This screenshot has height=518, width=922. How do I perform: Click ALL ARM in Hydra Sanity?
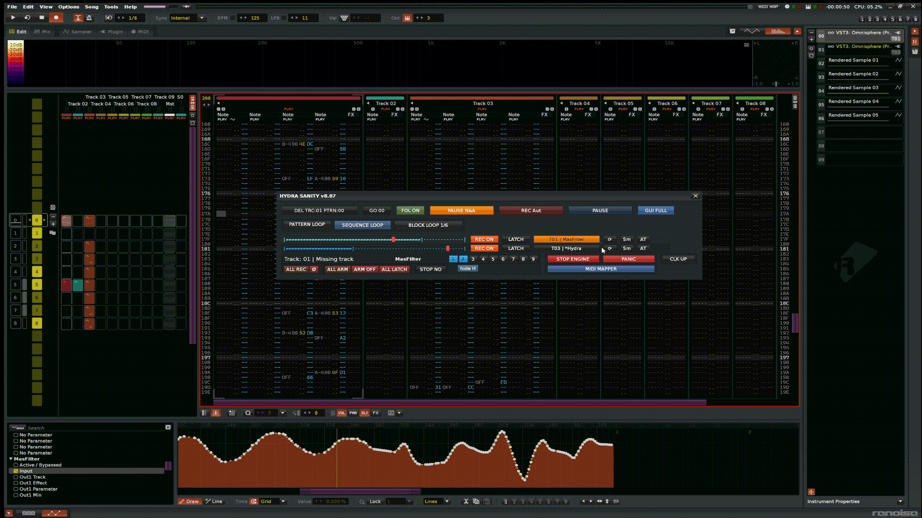[x=337, y=270]
